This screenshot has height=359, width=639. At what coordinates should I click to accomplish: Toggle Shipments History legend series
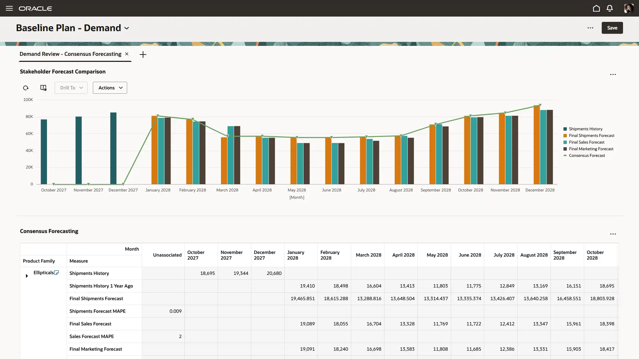click(585, 129)
